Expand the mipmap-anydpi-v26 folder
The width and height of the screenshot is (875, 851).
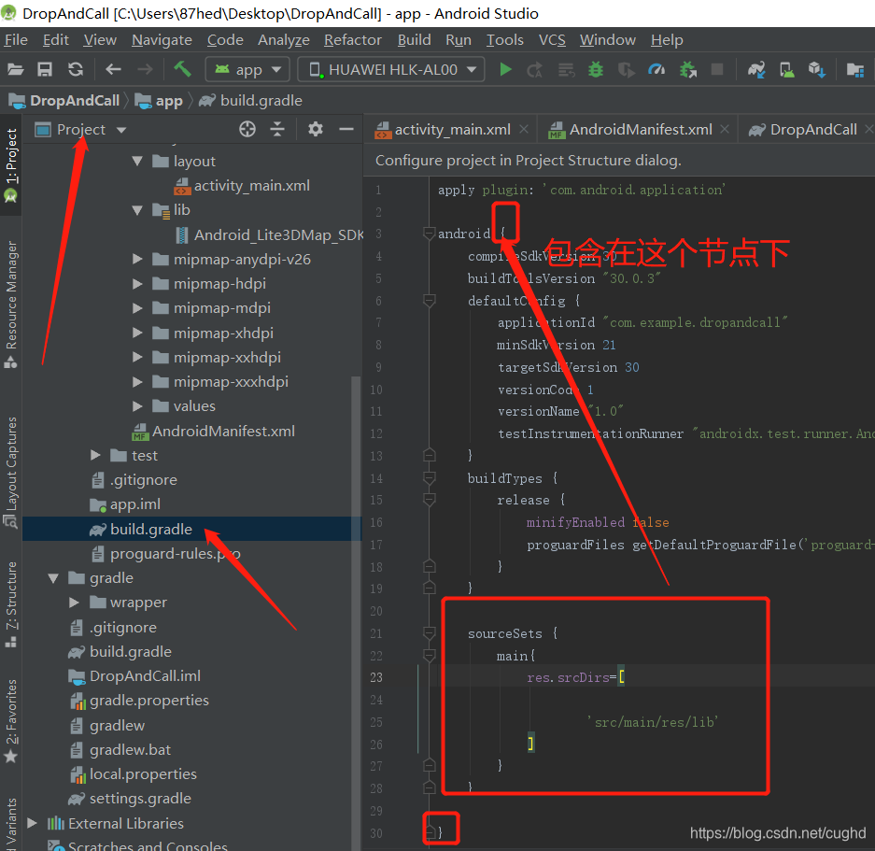[137, 259]
